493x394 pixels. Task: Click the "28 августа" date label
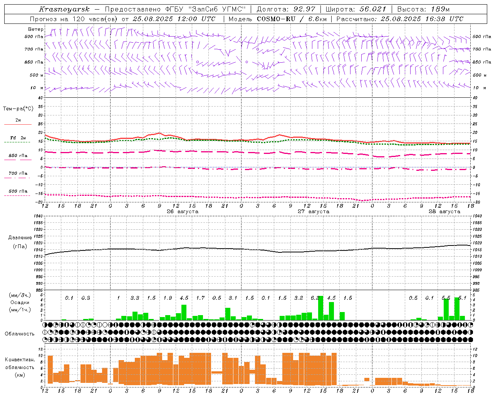point(444,212)
